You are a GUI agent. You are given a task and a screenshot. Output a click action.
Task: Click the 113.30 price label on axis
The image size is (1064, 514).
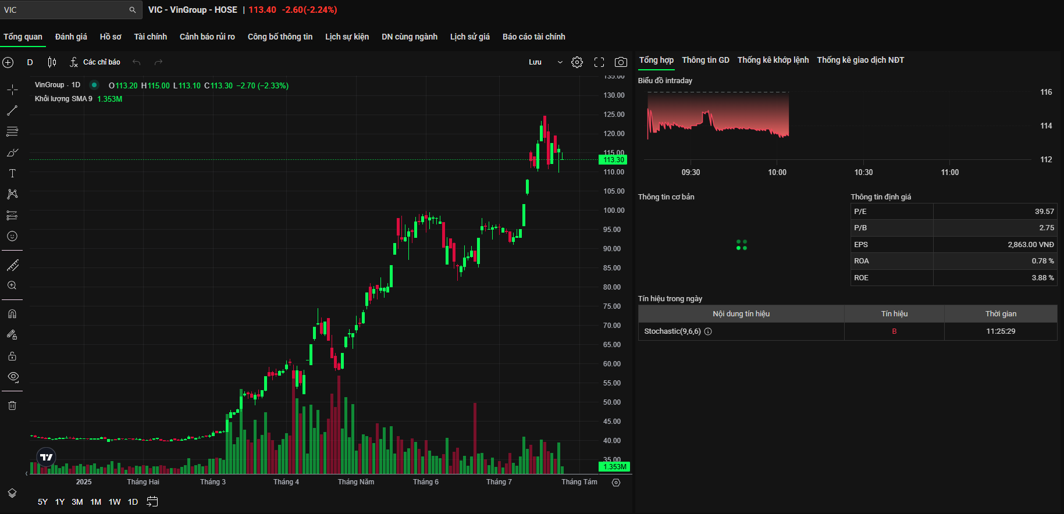point(613,160)
